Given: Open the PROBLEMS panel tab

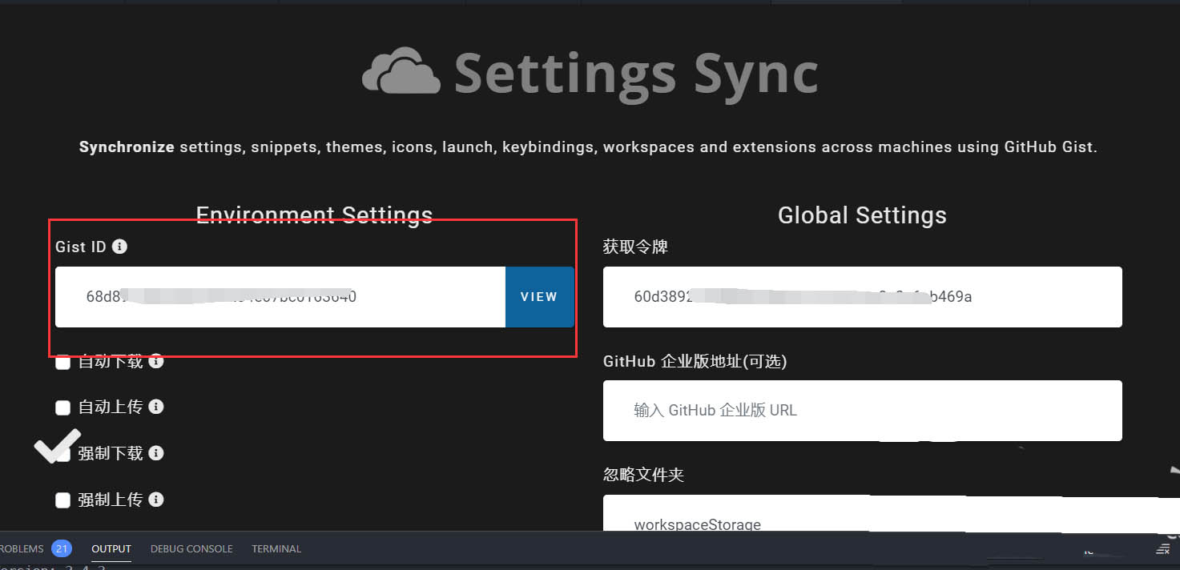Looking at the screenshot, I should pos(22,549).
